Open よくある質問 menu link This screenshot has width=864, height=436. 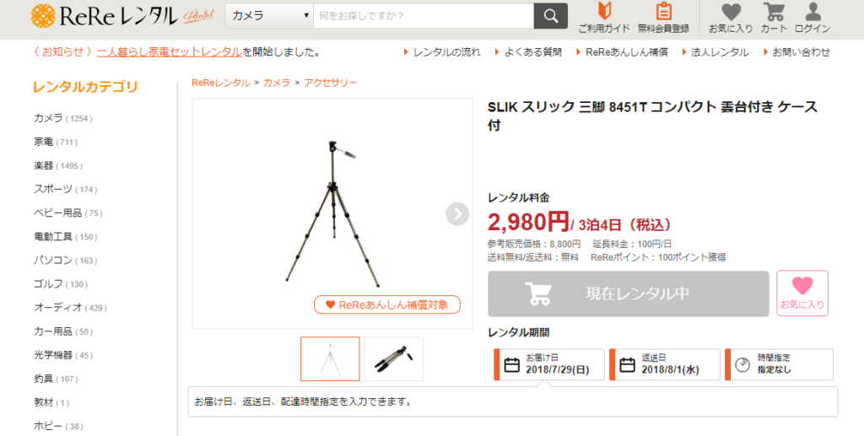(528, 52)
